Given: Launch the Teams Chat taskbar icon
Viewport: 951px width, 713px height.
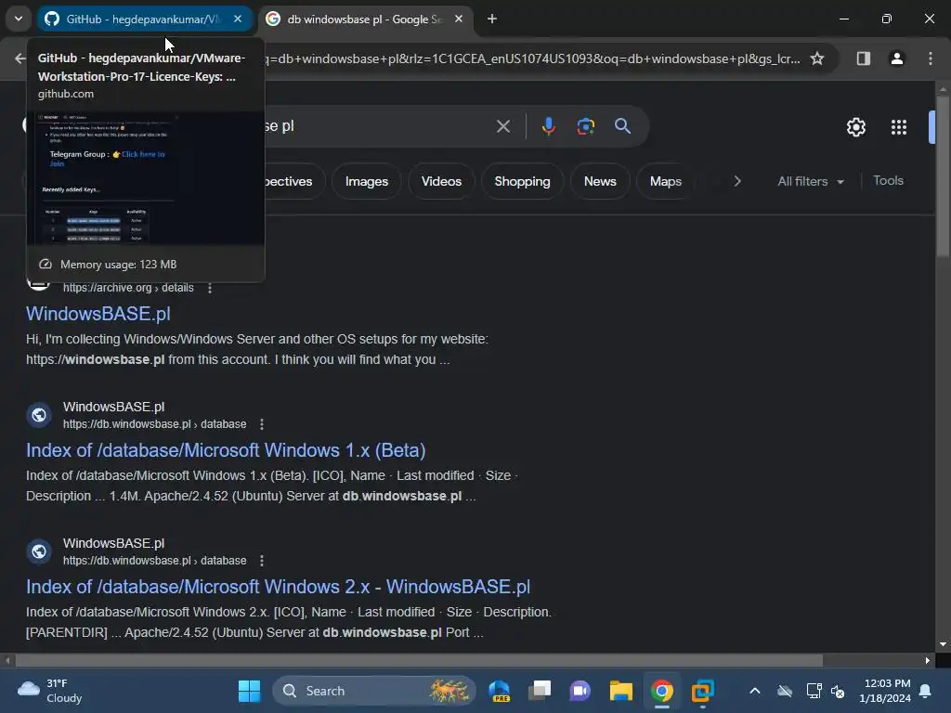Looking at the screenshot, I should point(580,691).
